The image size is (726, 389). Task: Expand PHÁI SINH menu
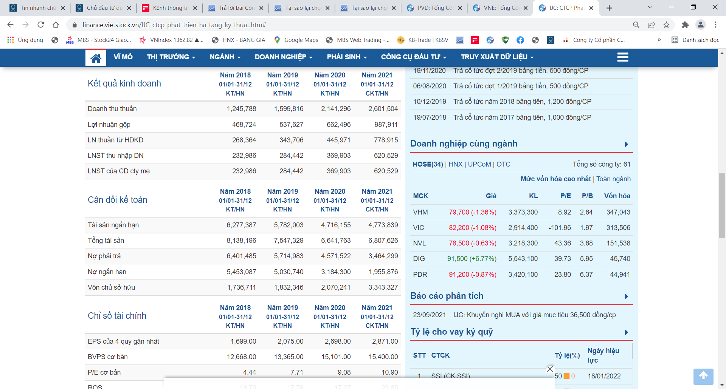(347, 57)
